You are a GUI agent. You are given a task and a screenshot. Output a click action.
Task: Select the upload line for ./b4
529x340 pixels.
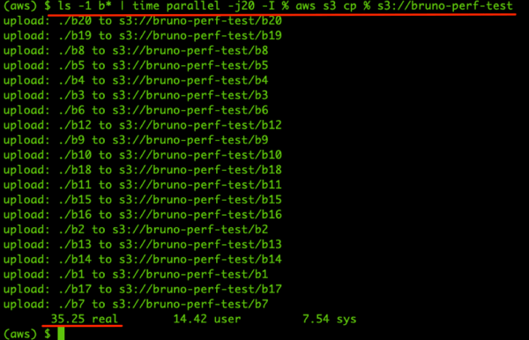coord(136,80)
